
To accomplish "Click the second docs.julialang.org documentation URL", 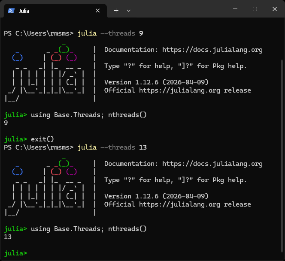I will pyautogui.click(x=212, y=164).
